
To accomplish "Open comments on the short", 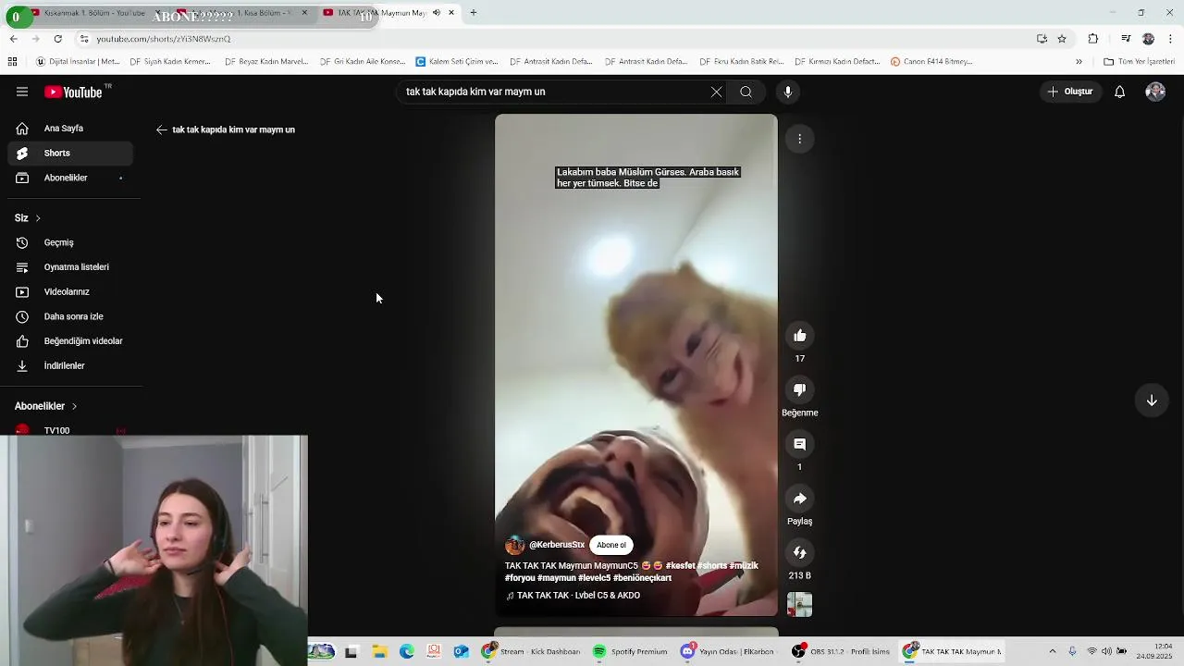I will pos(800,444).
